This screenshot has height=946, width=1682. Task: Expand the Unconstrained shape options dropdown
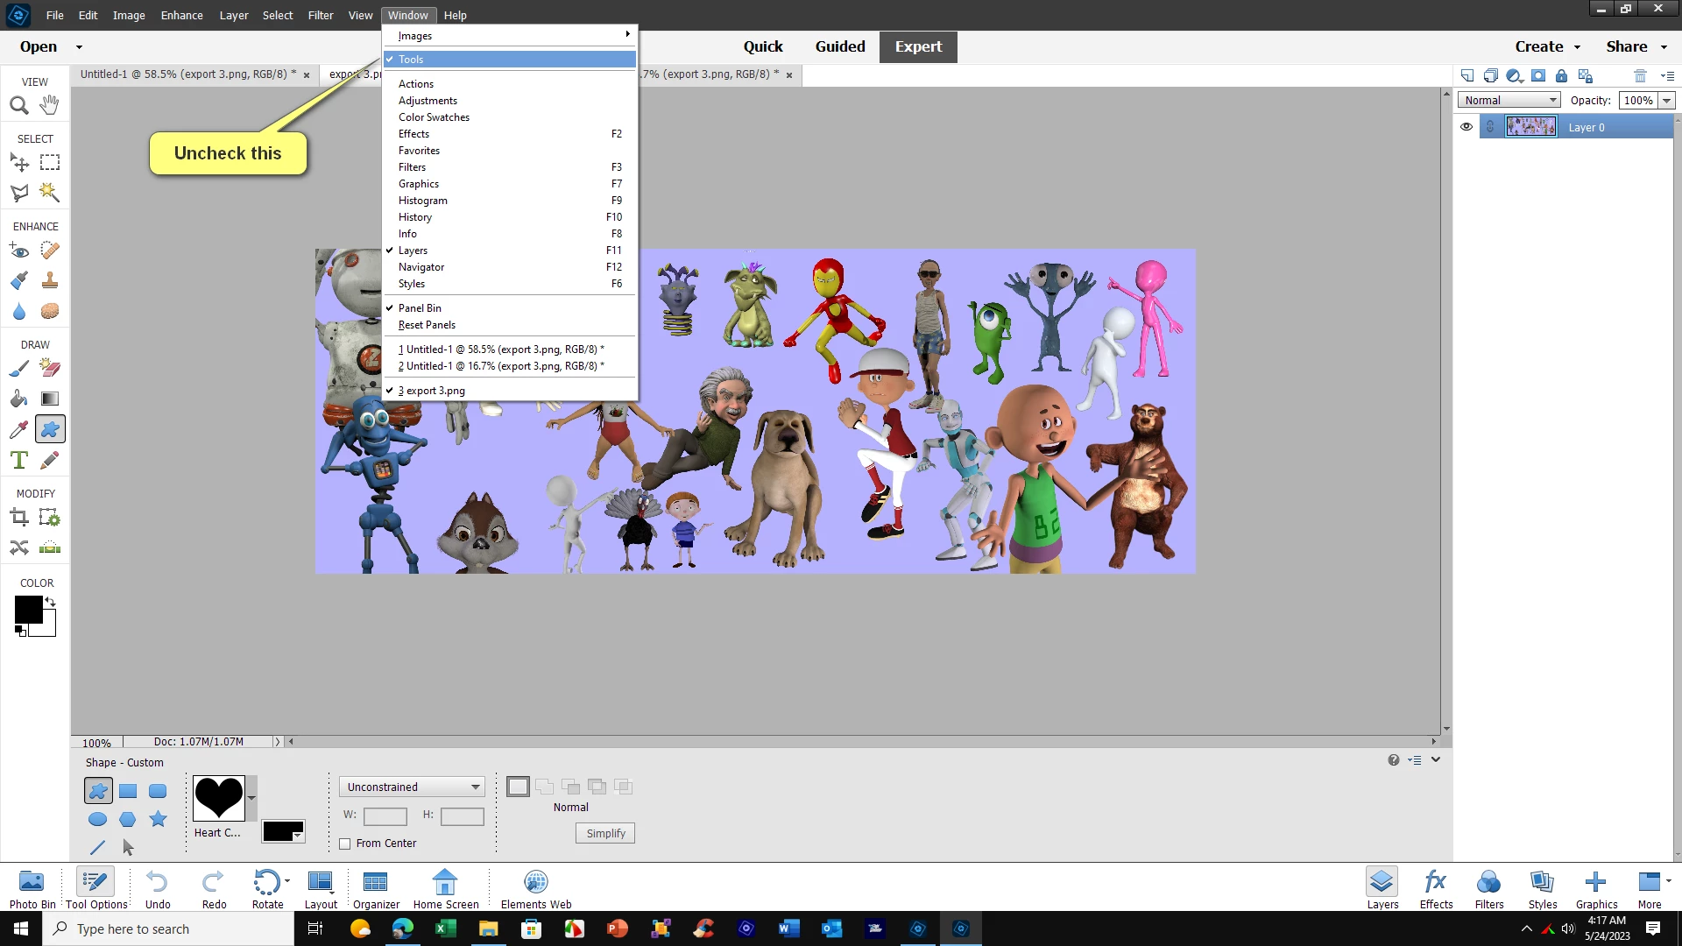point(412,787)
